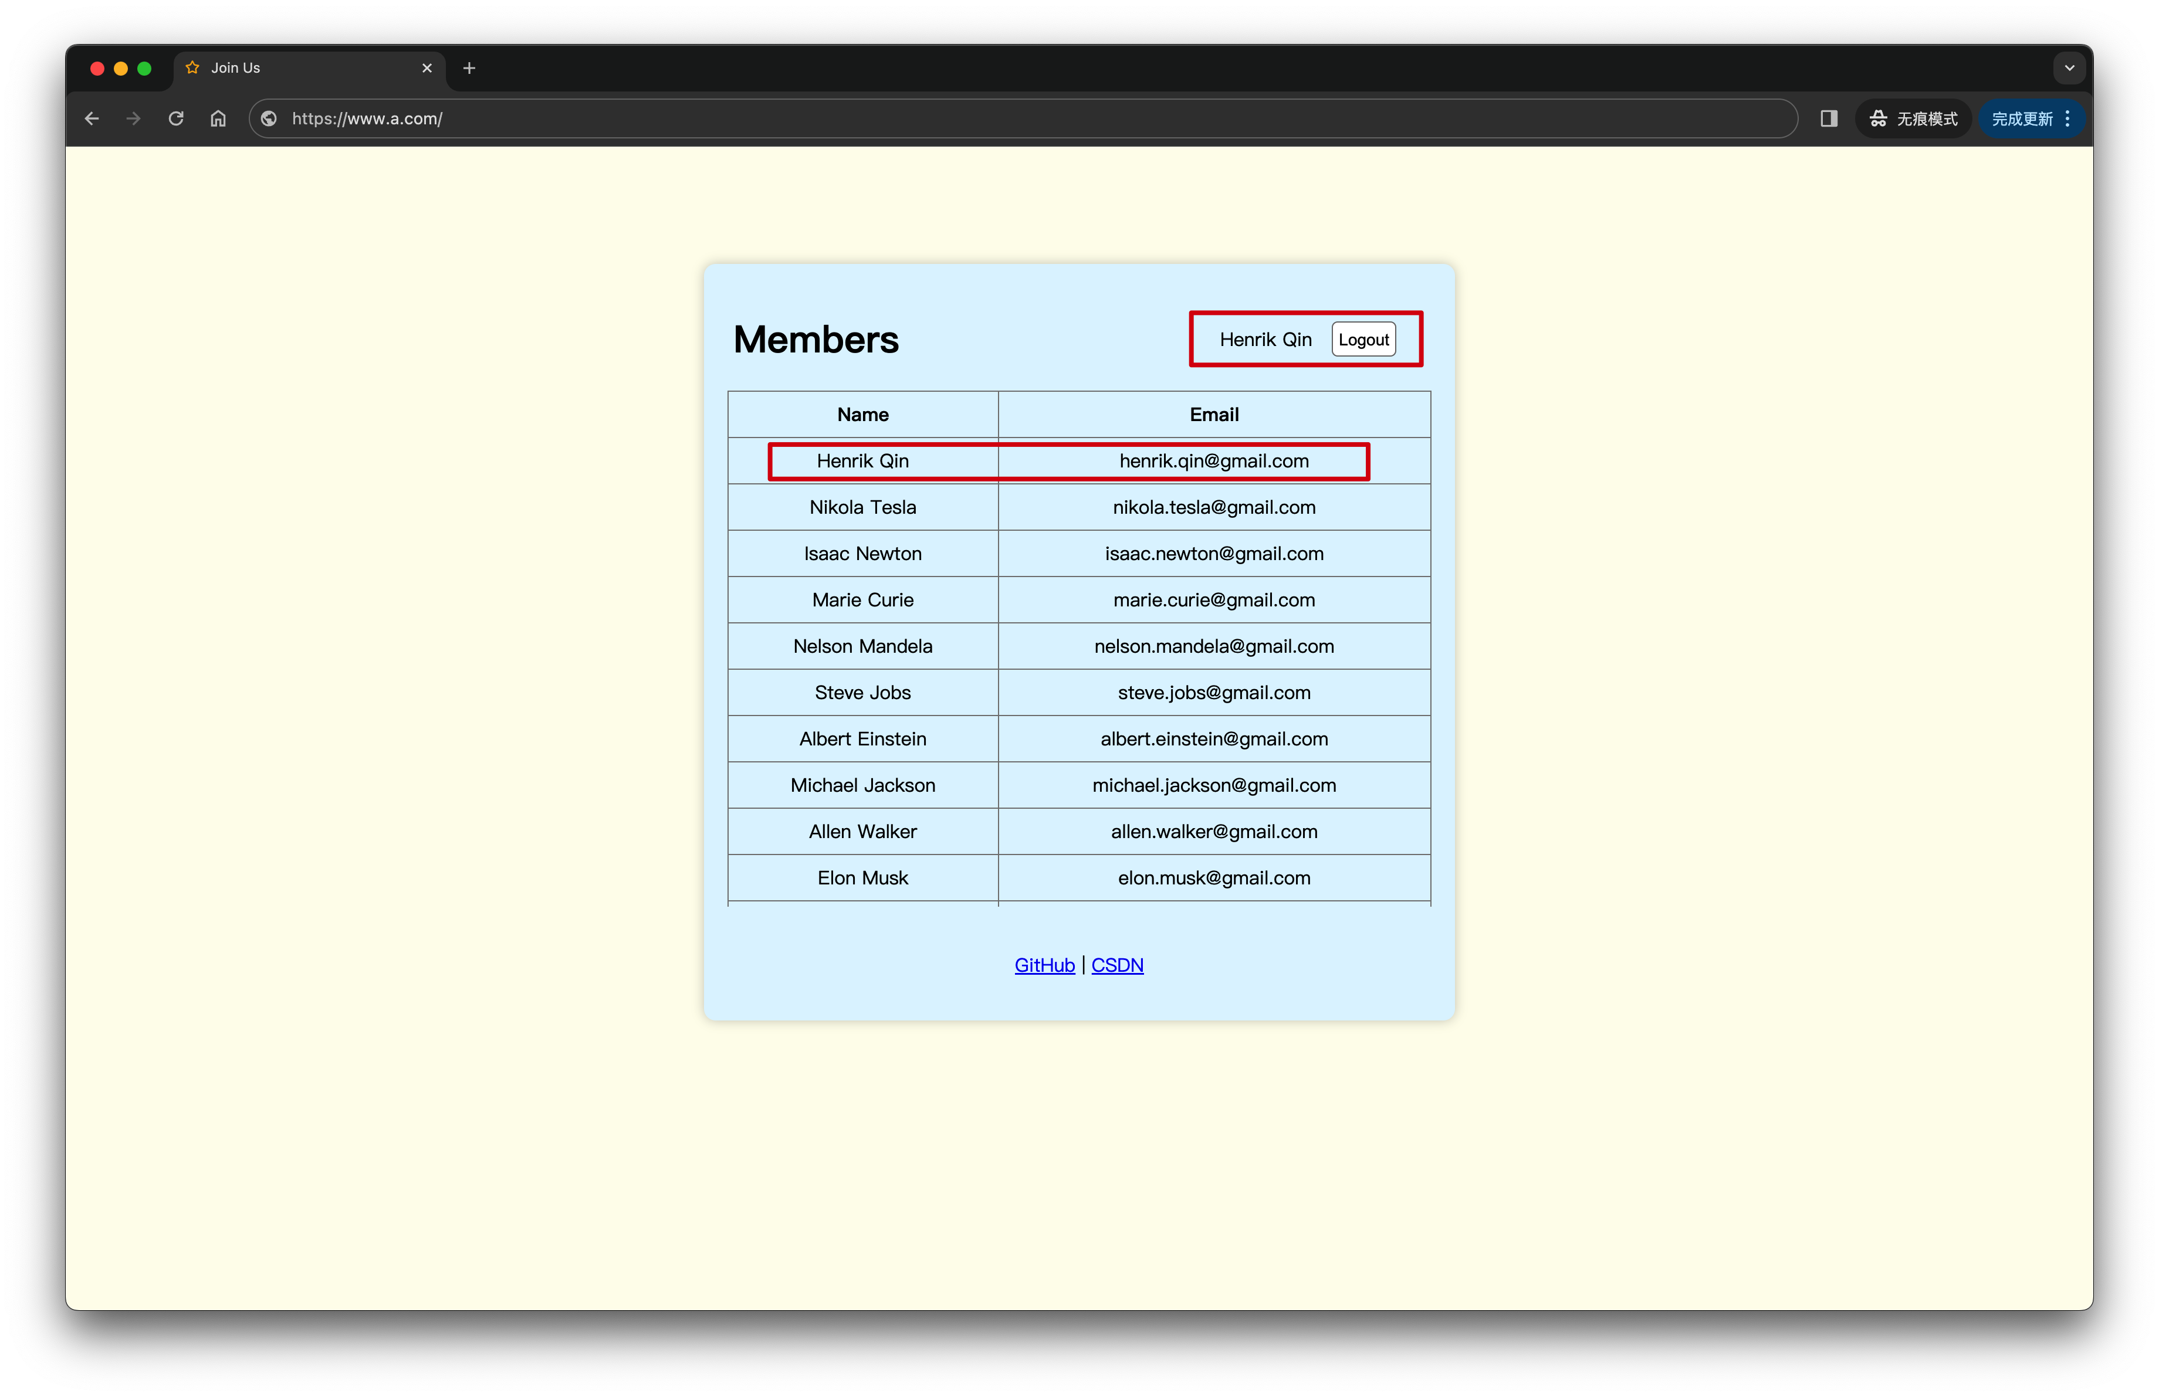Open the CSDN link

click(1116, 965)
